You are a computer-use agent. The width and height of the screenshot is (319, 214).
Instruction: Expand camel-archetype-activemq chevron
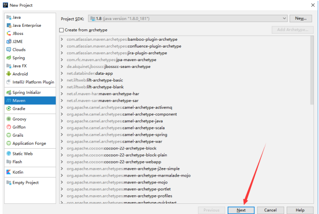(62, 107)
